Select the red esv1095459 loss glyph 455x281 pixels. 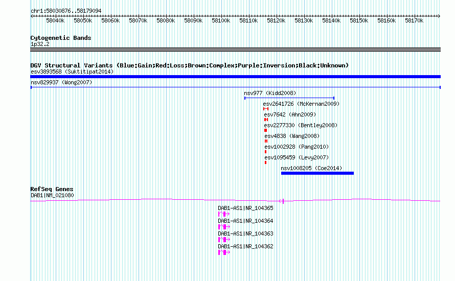pos(265,162)
